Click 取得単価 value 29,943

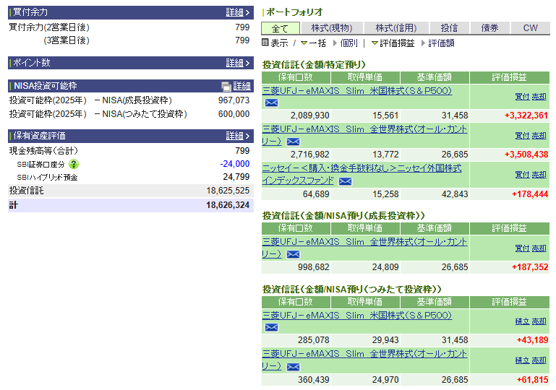(x=385, y=340)
